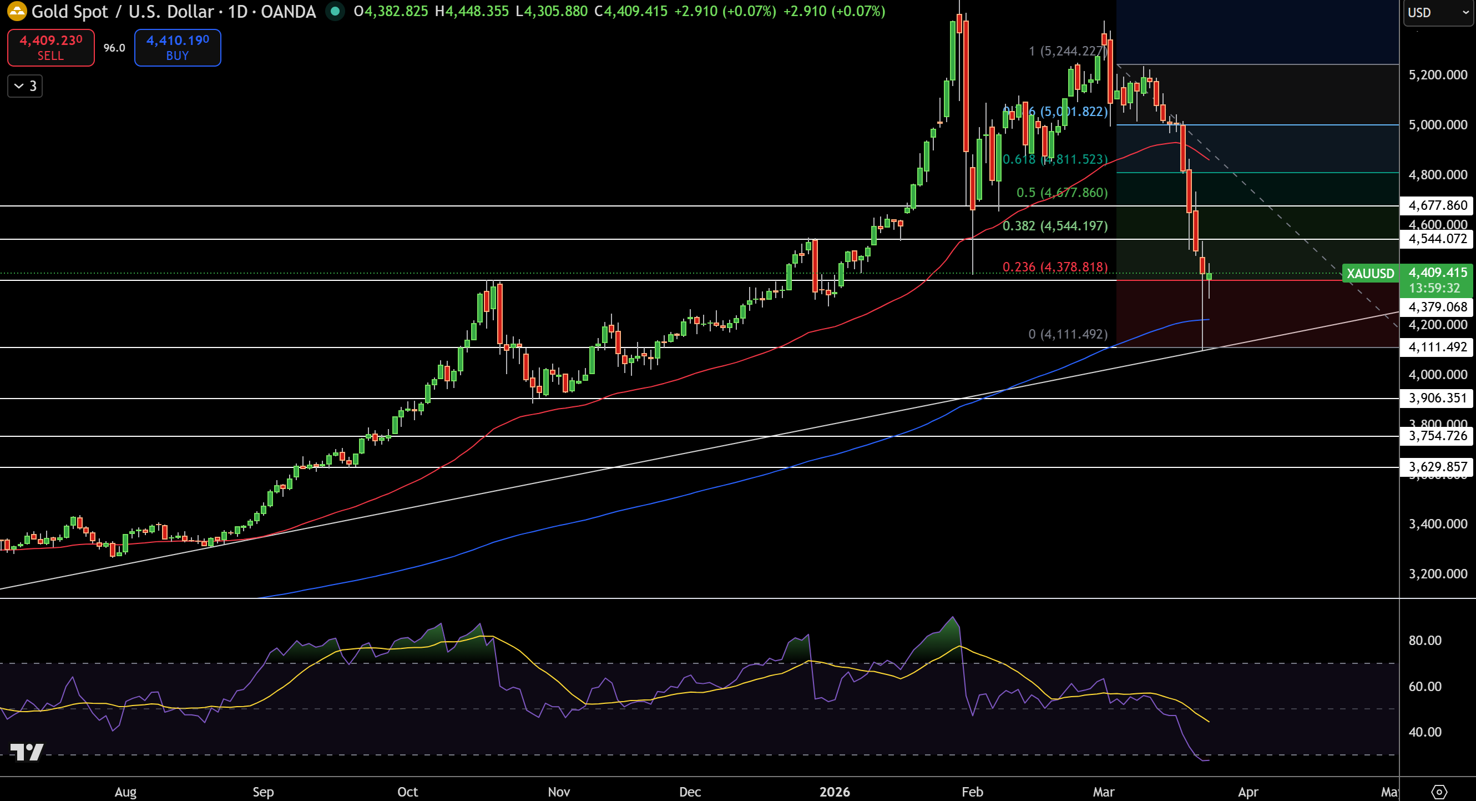Click the green market status dot

[335, 11]
